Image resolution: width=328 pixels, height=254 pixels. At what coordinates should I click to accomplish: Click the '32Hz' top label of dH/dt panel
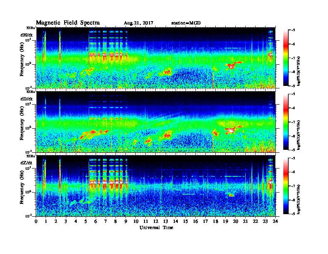[x=31, y=28]
